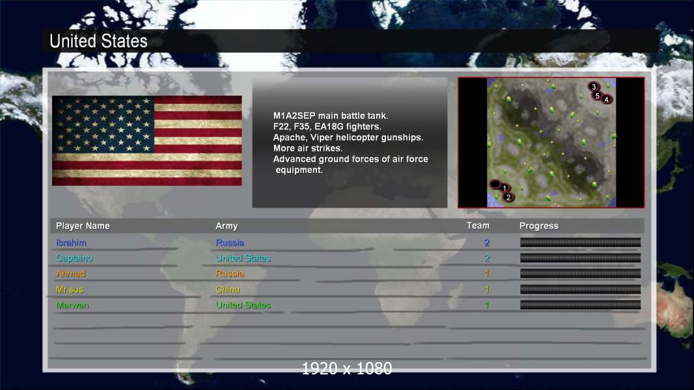Screen dimensions: 694x390
Task: Click Mr.sus's loading progress bar
Action: pos(580,289)
